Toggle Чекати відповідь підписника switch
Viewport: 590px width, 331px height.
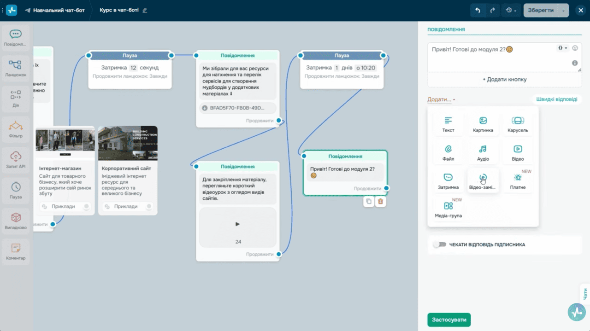click(440, 244)
